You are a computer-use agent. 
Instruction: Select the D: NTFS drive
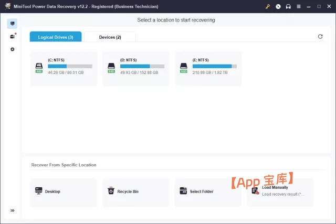pyautogui.click(x=136, y=68)
